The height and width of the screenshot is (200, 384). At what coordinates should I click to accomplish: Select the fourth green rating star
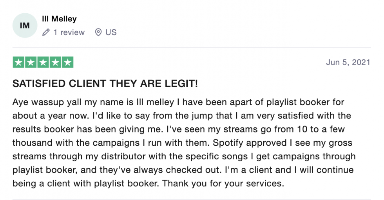point(55,62)
